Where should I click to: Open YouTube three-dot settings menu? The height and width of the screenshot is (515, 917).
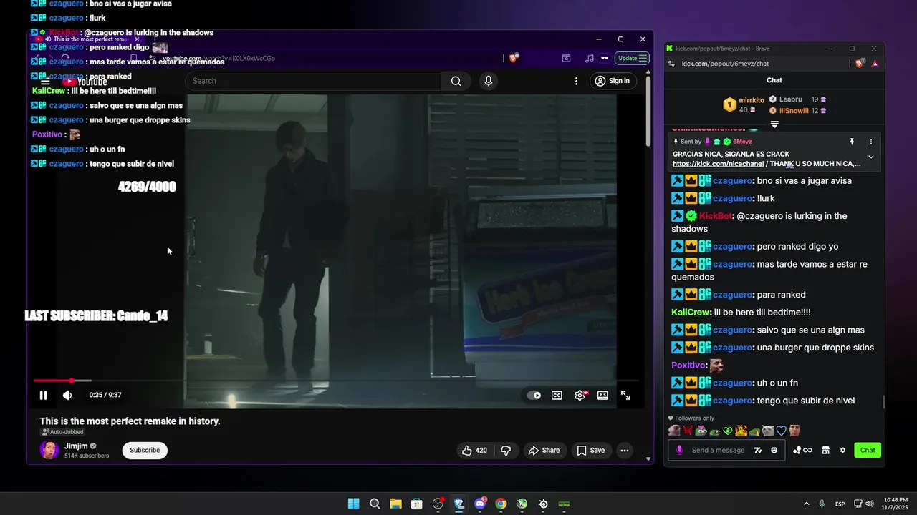pyautogui.click(x=576, y=81)
